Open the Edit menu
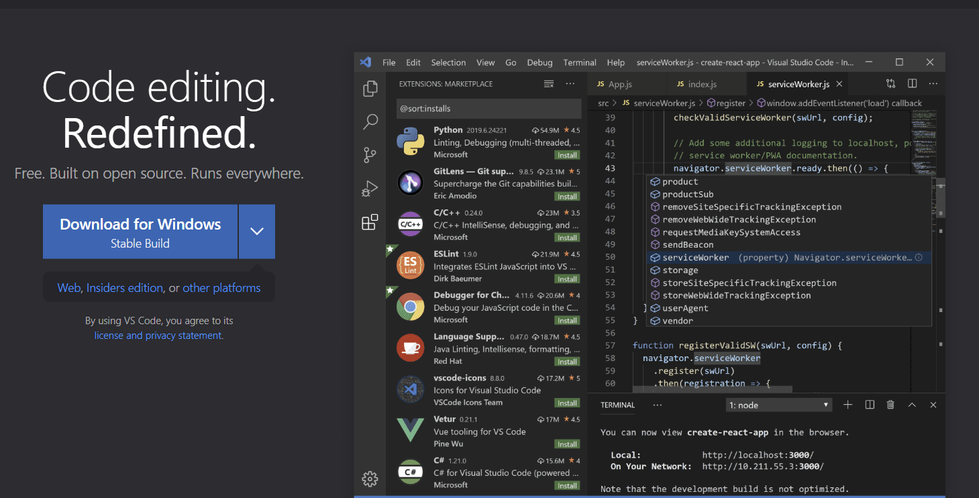 pos(413,62)
